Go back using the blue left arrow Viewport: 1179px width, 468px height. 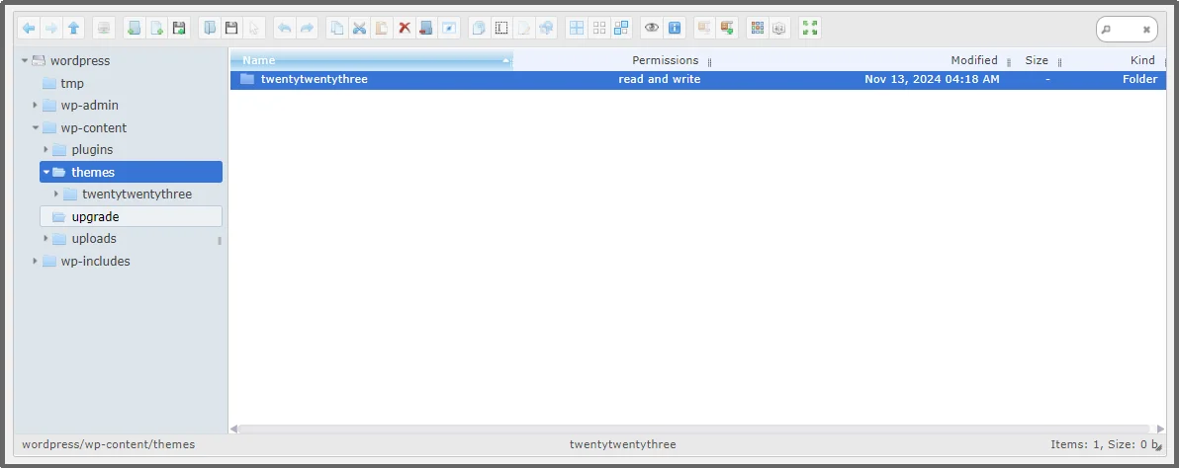pos(29,29)
